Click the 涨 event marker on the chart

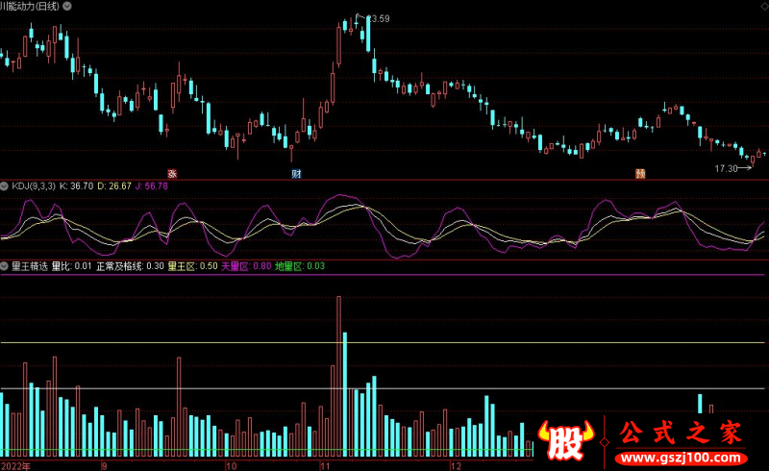172,173
